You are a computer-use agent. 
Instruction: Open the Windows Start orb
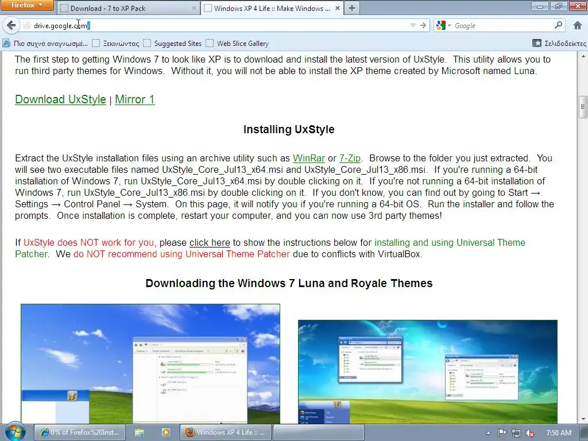pos(16,432)
